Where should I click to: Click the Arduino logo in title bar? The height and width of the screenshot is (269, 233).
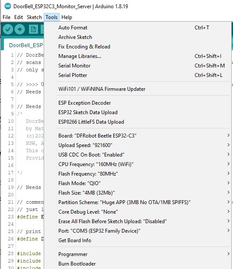8,6
